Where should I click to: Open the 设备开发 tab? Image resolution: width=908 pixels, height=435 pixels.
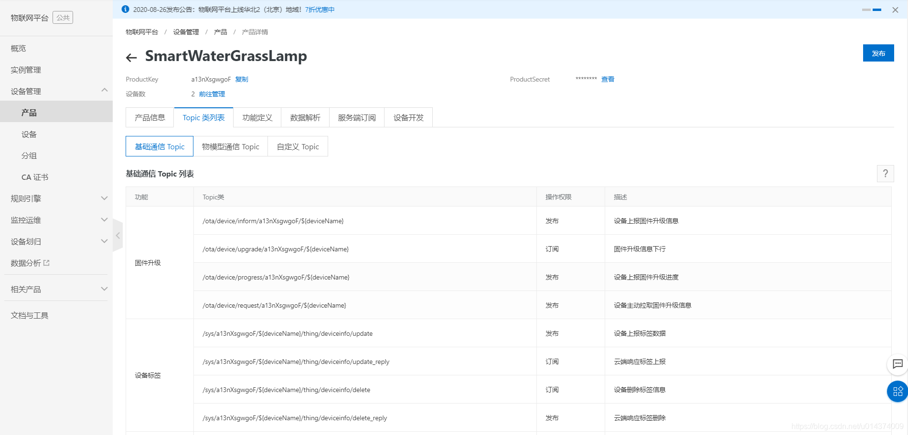408,117
